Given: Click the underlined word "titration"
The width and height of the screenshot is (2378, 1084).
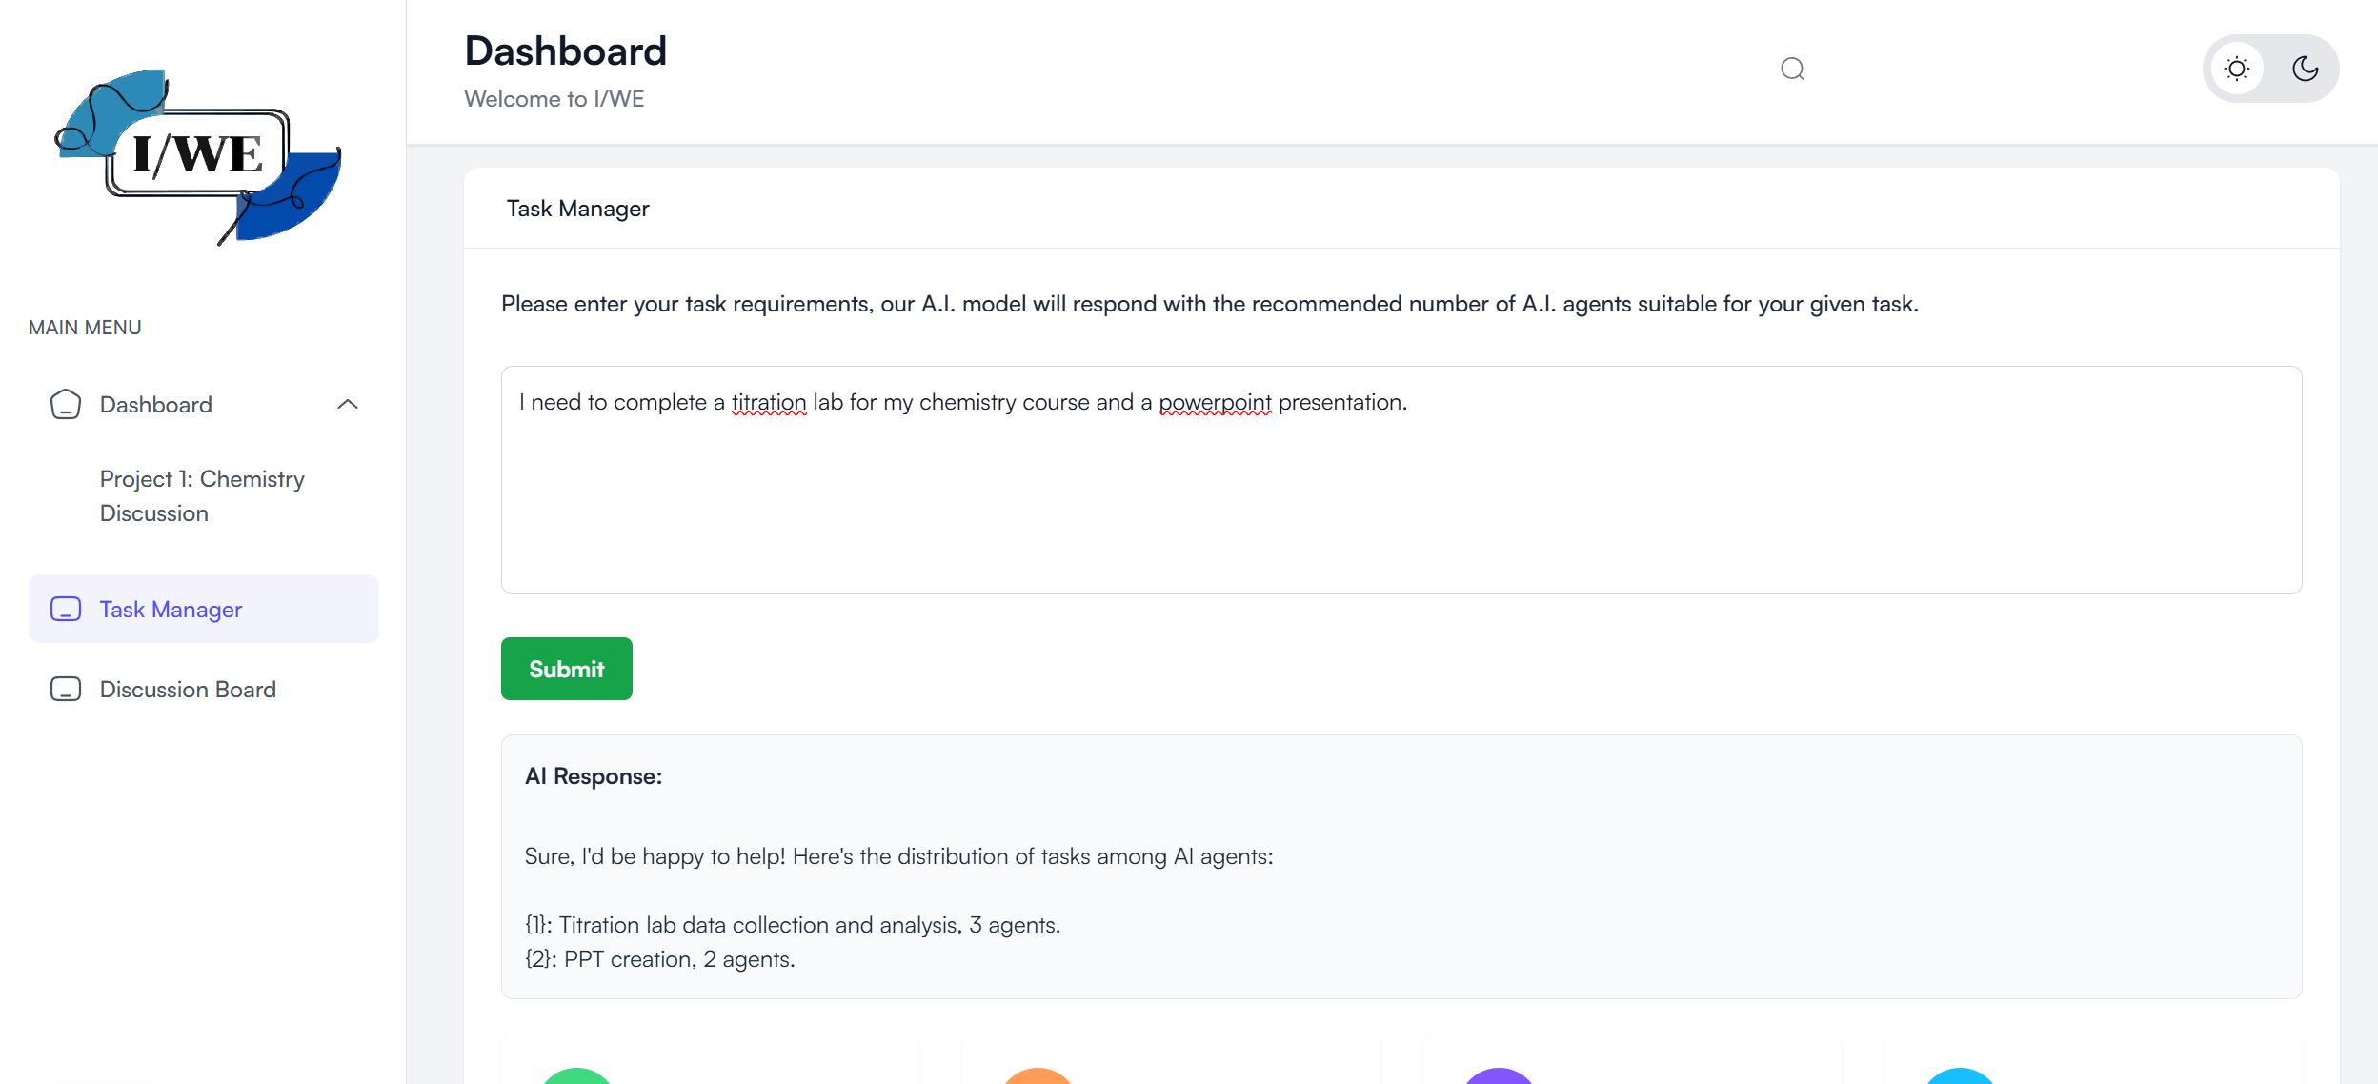Looking at the screenshot, I should [768, 402].
